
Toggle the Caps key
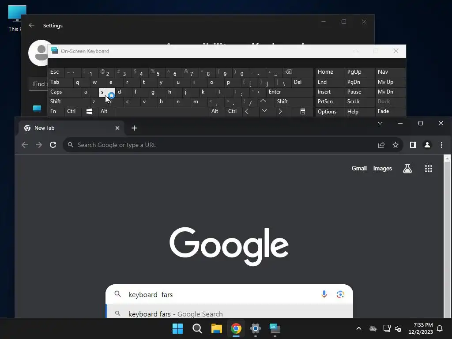64,92
